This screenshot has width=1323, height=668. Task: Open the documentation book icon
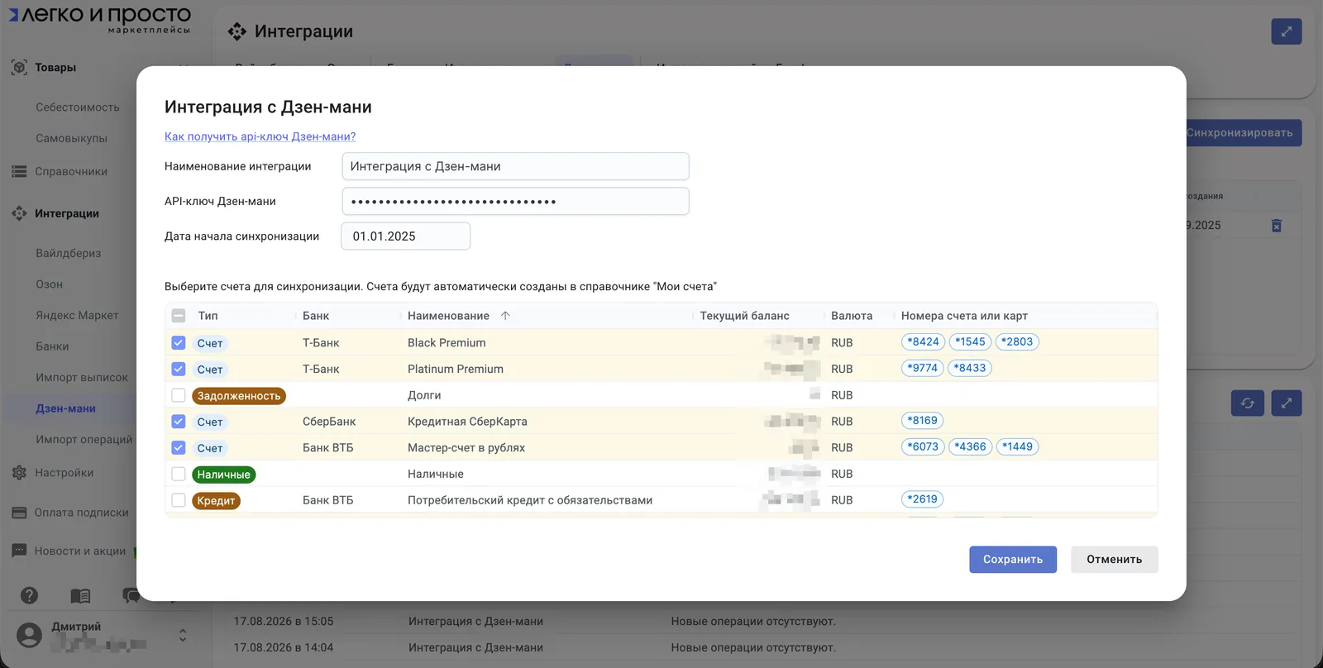(80, 595)
